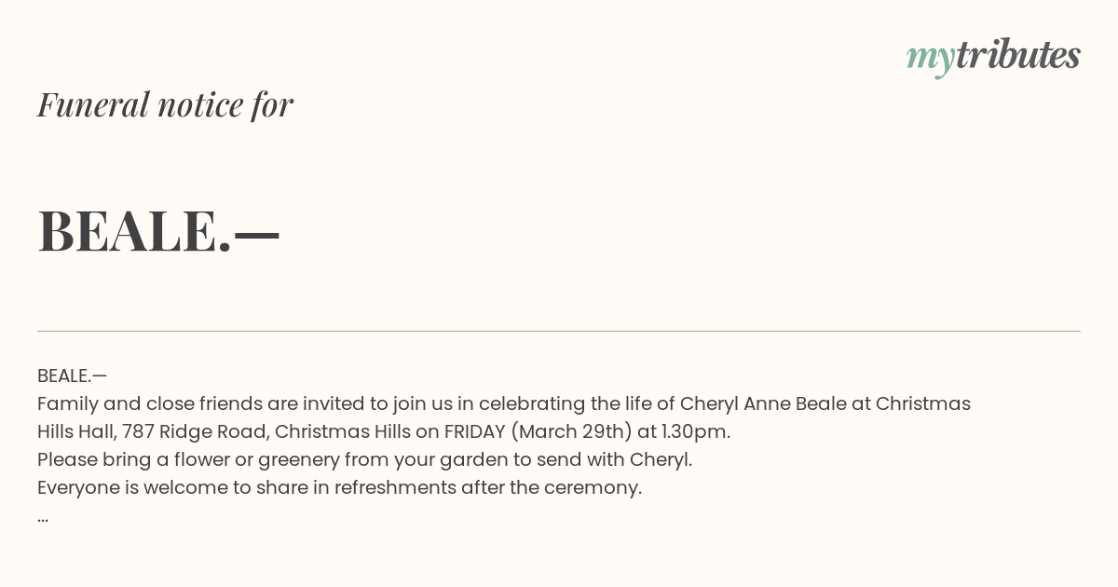Click the name Cheryl Anne Beale
The width and height of the screenshot is (1118, 587).
click(x=763, y=403)
